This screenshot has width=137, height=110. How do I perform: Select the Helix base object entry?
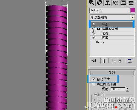click(x=100, y=42)
